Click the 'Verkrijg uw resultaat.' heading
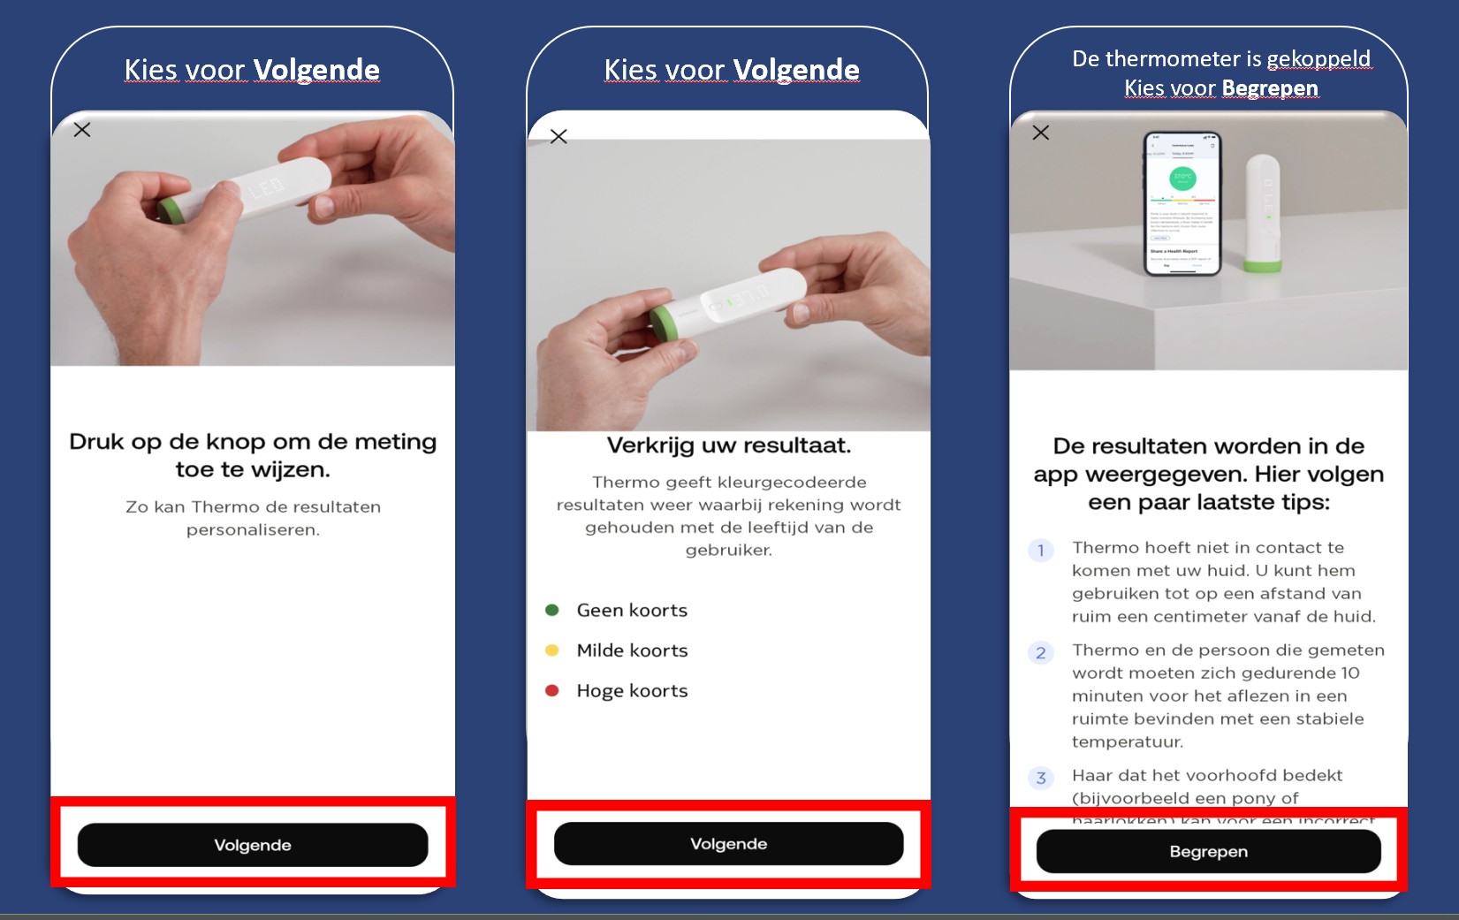The height and width of the screenshot is (920, 1459). (x=729, y=445)
